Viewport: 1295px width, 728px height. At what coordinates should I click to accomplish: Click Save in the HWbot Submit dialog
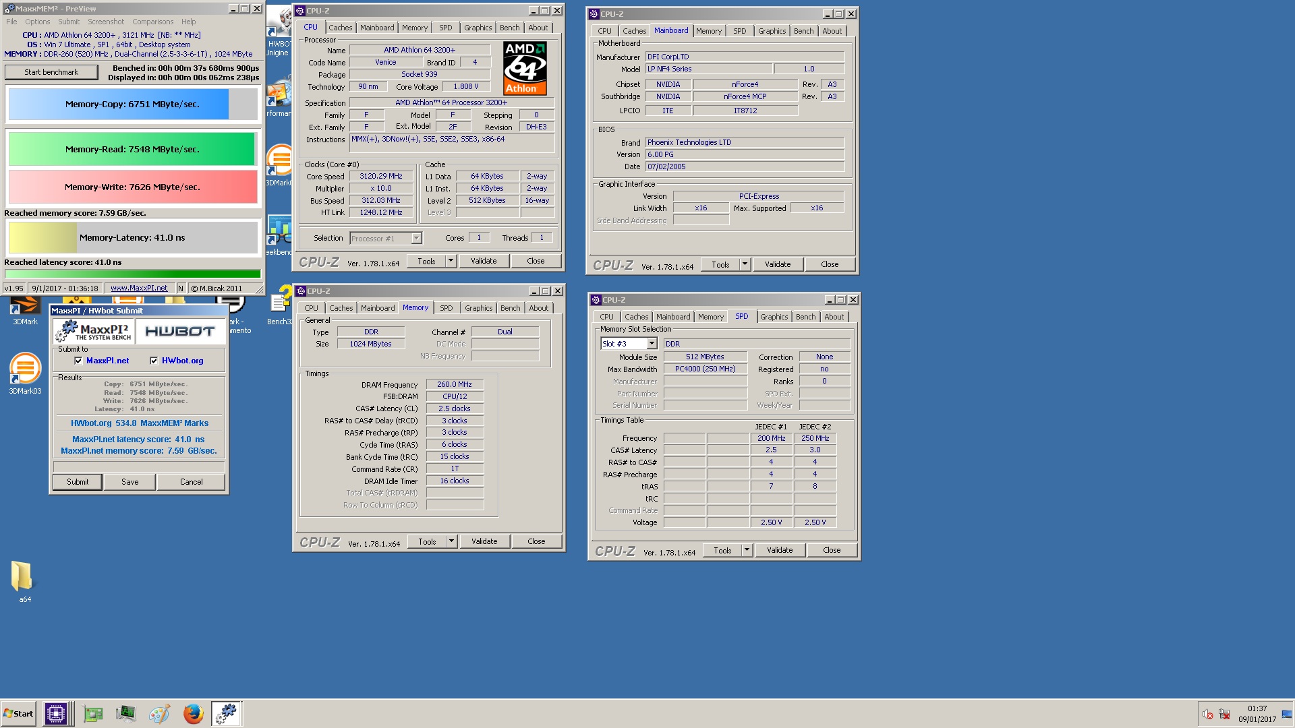130,482
